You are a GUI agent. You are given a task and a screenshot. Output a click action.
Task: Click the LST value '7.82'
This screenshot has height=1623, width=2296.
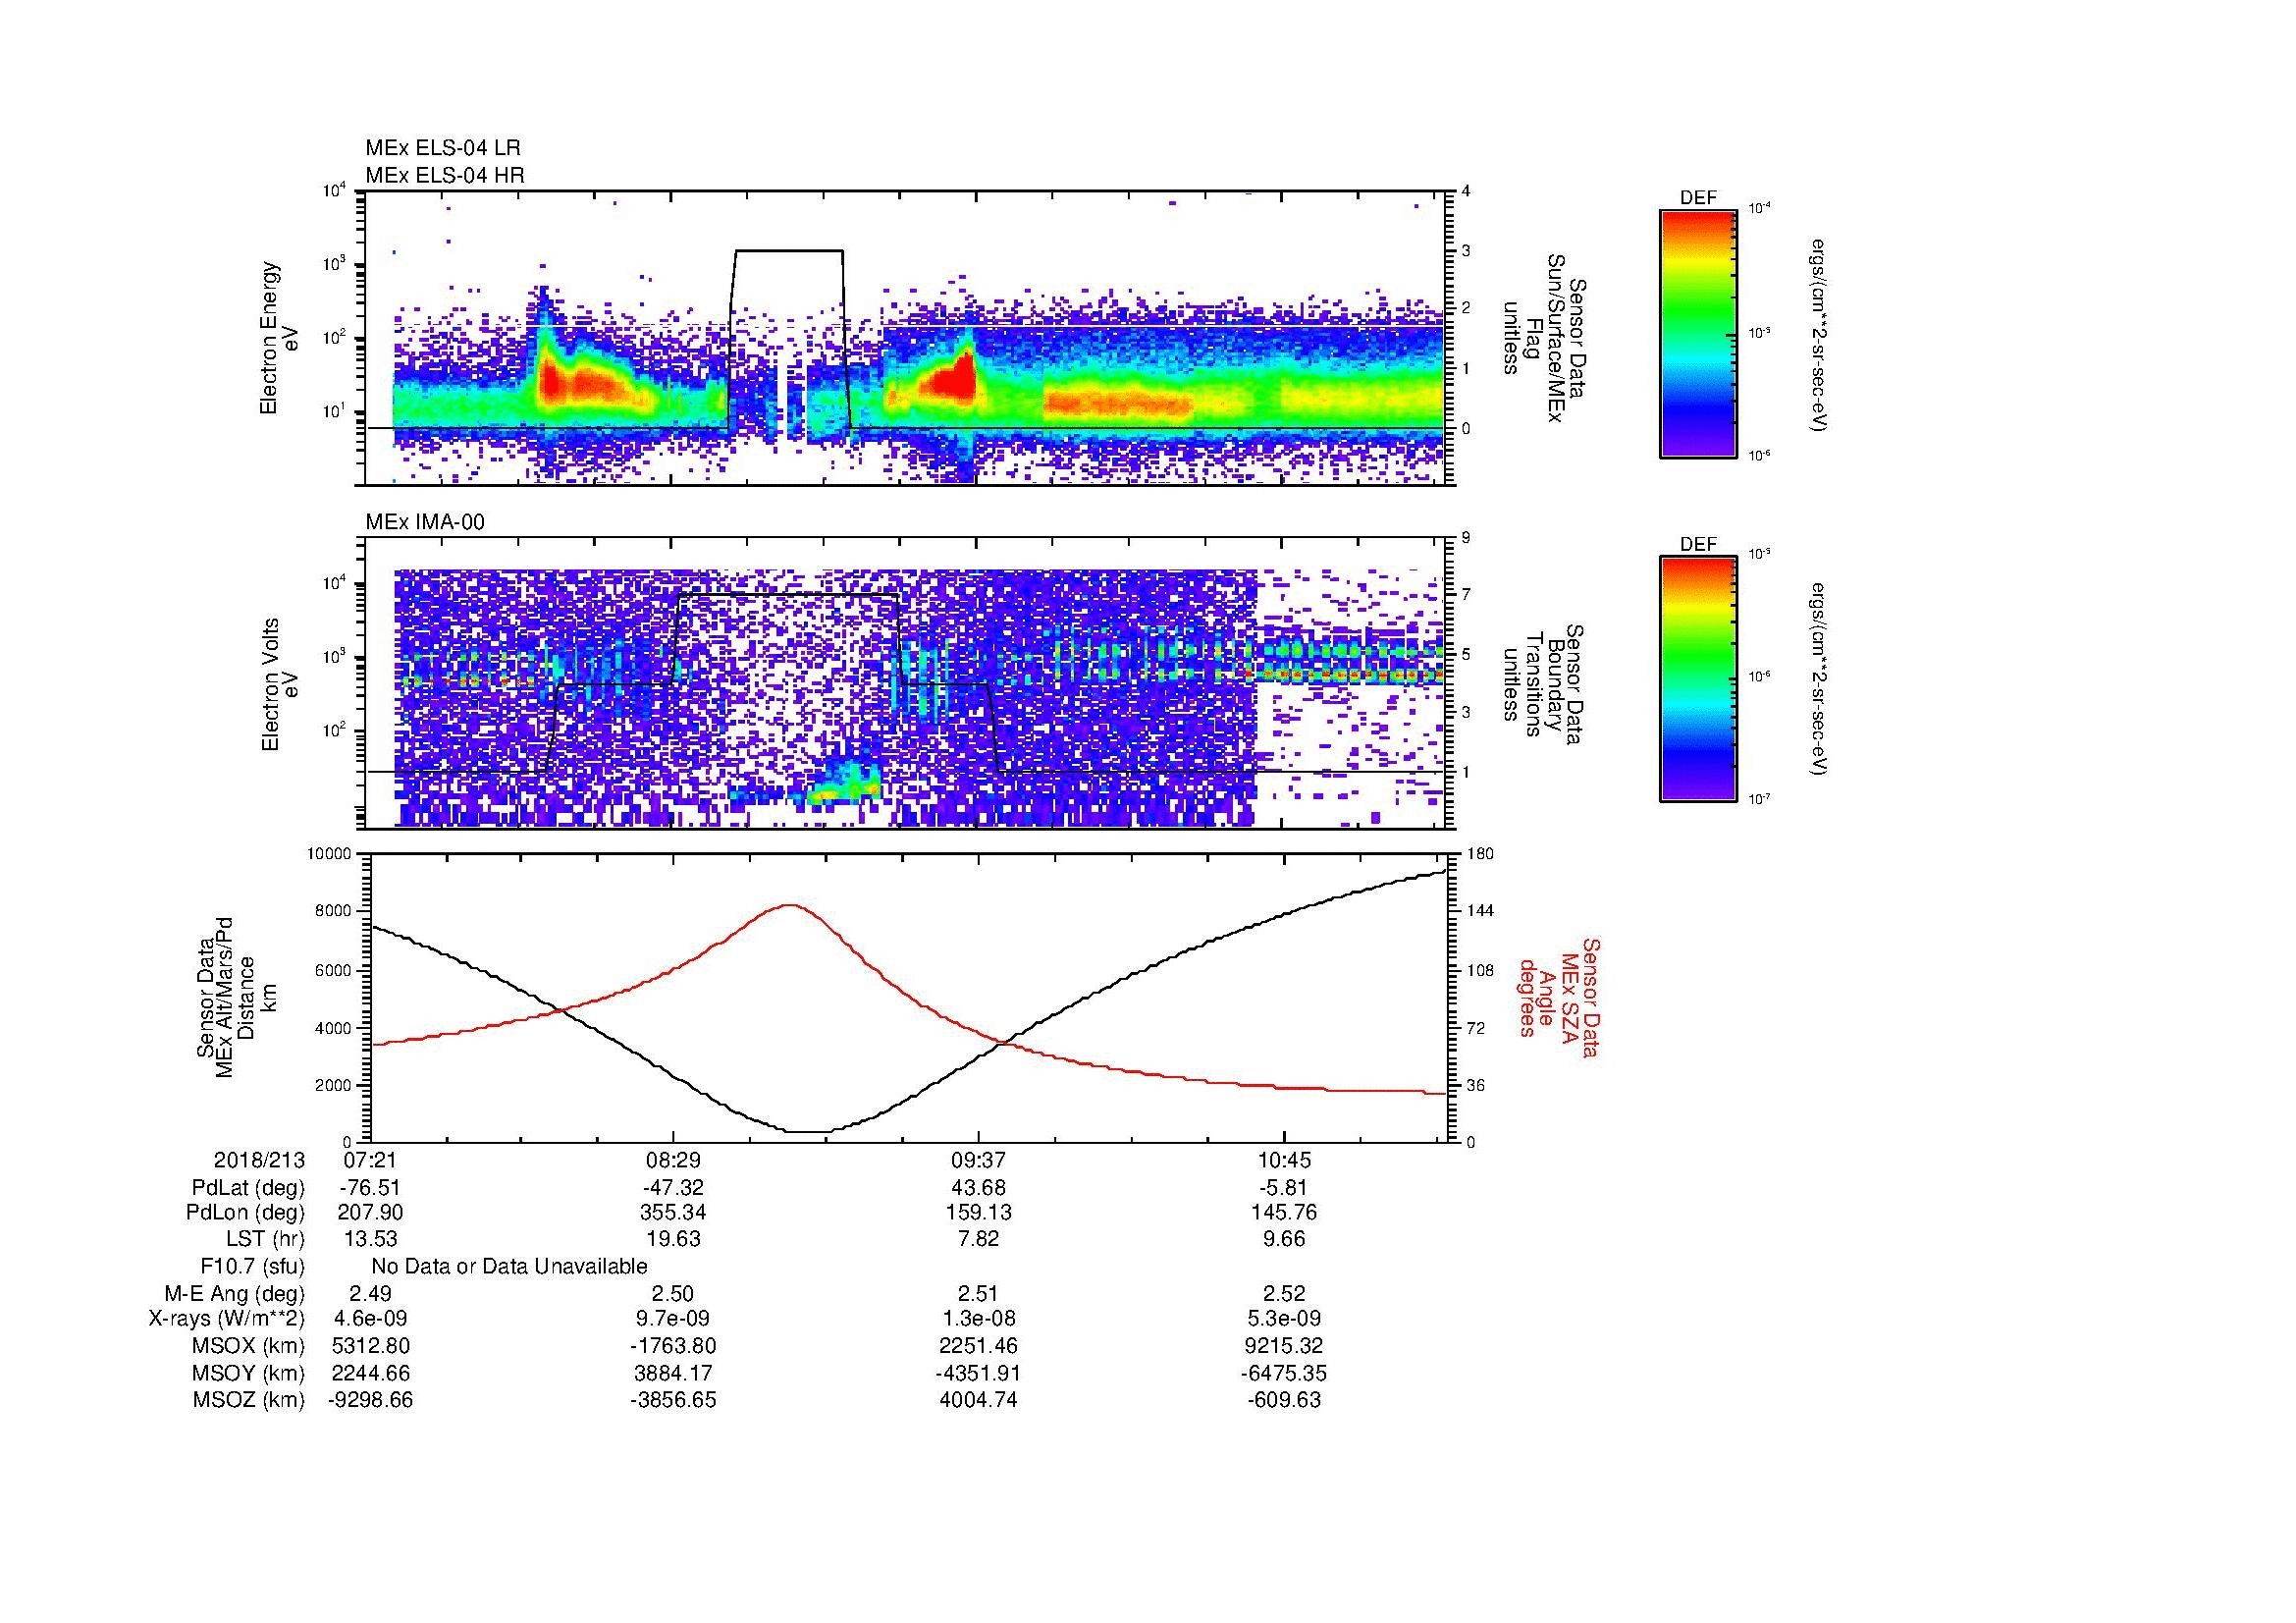tap(978, 1239)
